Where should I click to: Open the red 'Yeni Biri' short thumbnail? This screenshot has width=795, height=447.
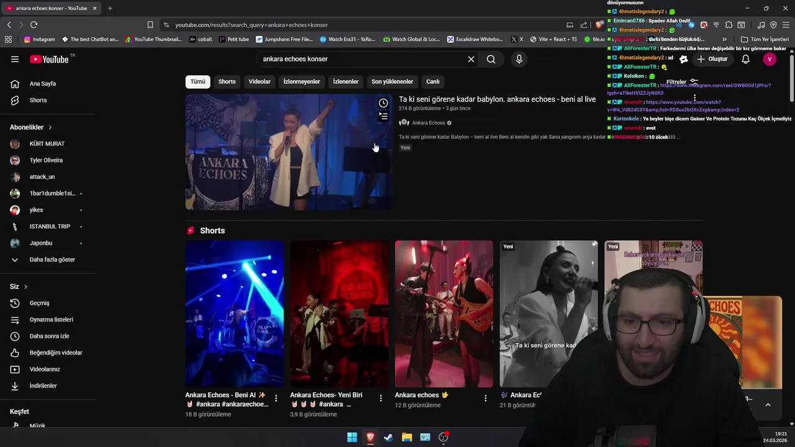[339, 314]
